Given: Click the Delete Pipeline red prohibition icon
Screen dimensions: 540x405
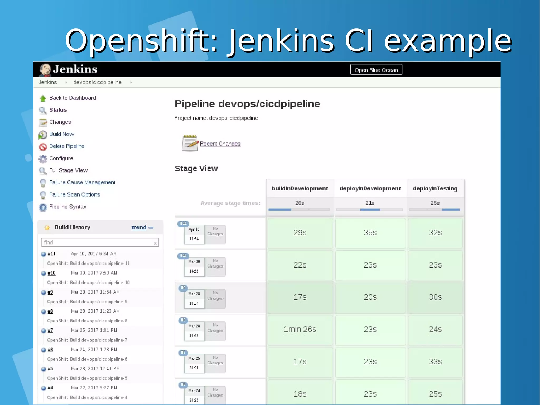Looking at the screenshot, I should point(43,147).
